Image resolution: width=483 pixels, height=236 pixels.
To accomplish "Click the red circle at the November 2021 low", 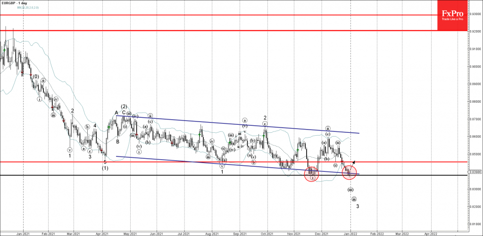I will coord(311,174).
